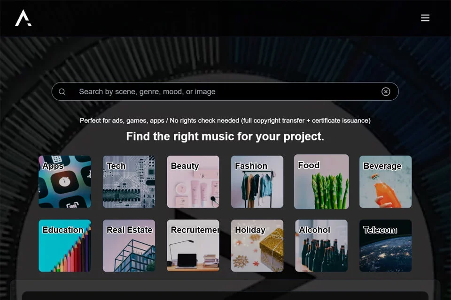The width and height of the screenshot is (451, 300).
Task: Open the Recruitement category tile
Action: (193, 246)
